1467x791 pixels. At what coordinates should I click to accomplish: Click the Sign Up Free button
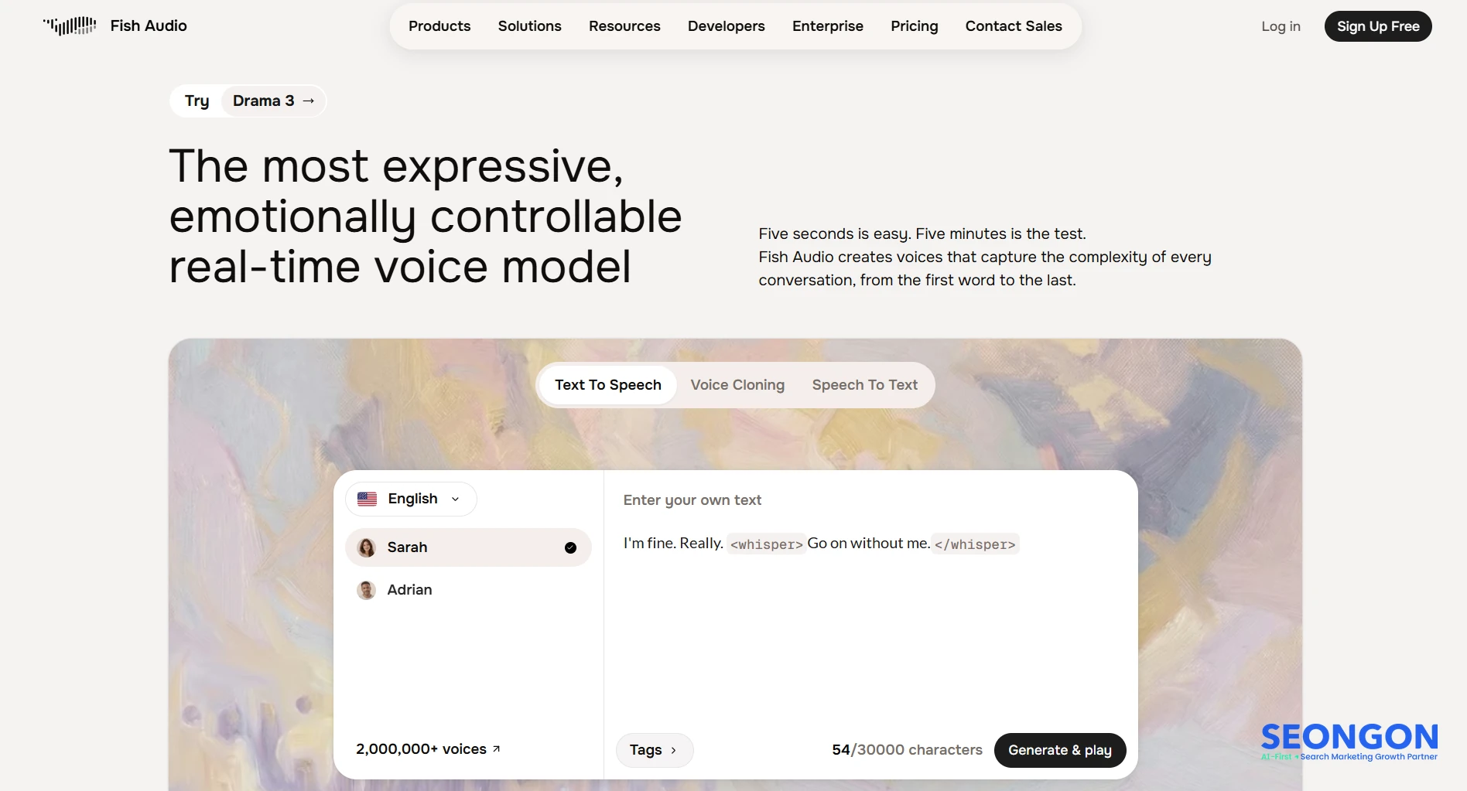1378,26
